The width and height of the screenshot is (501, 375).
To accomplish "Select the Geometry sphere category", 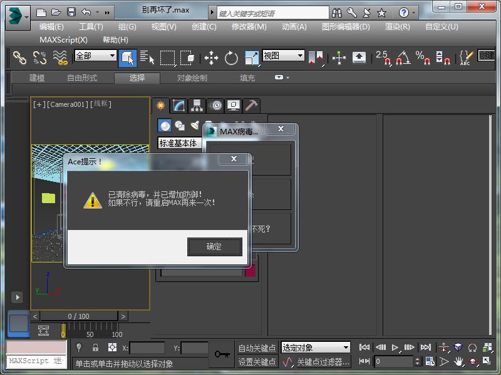I will 165,126.
